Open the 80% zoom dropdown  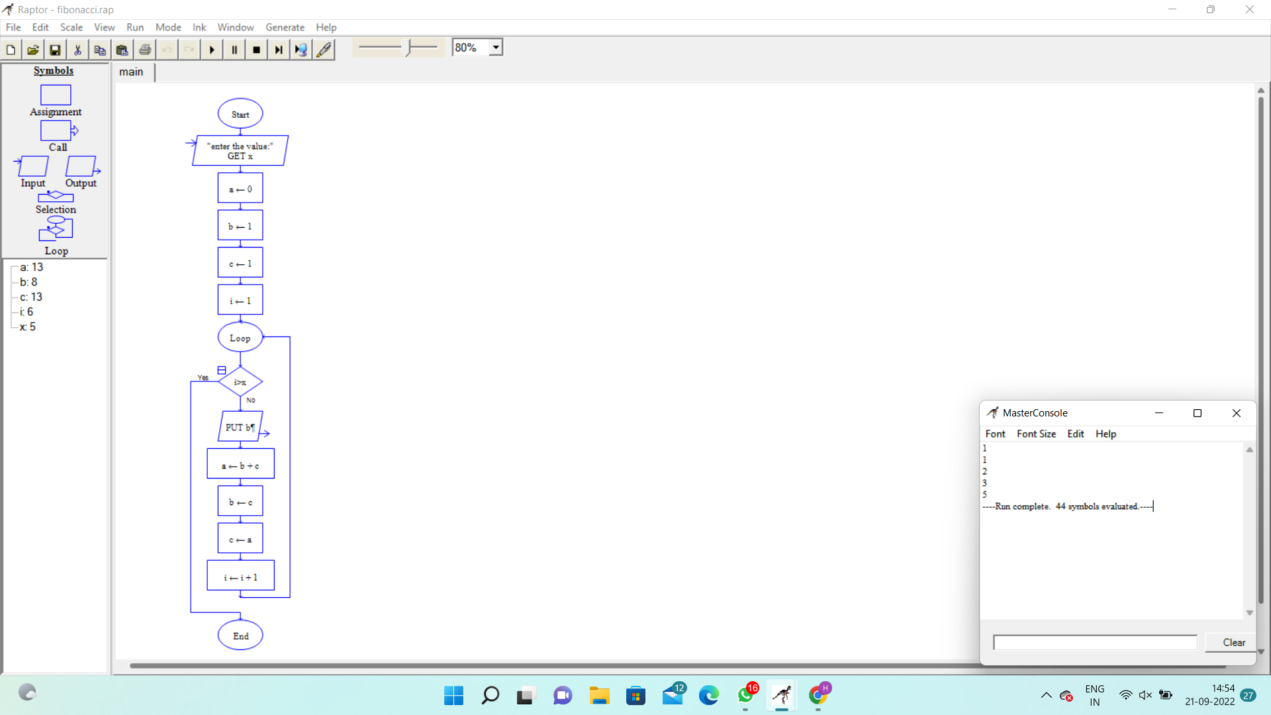click(x=496, y=48)
